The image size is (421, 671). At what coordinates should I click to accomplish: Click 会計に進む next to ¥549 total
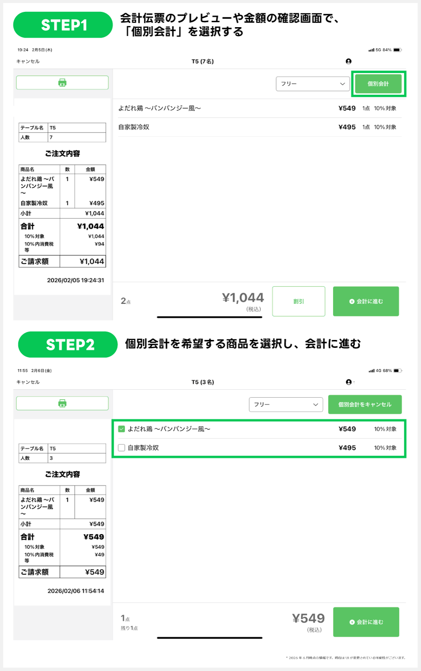(x=366, y=622)
